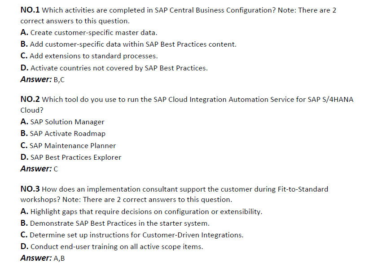
Task: Click the Answer A,B line
Action: [x=42, y=258]
